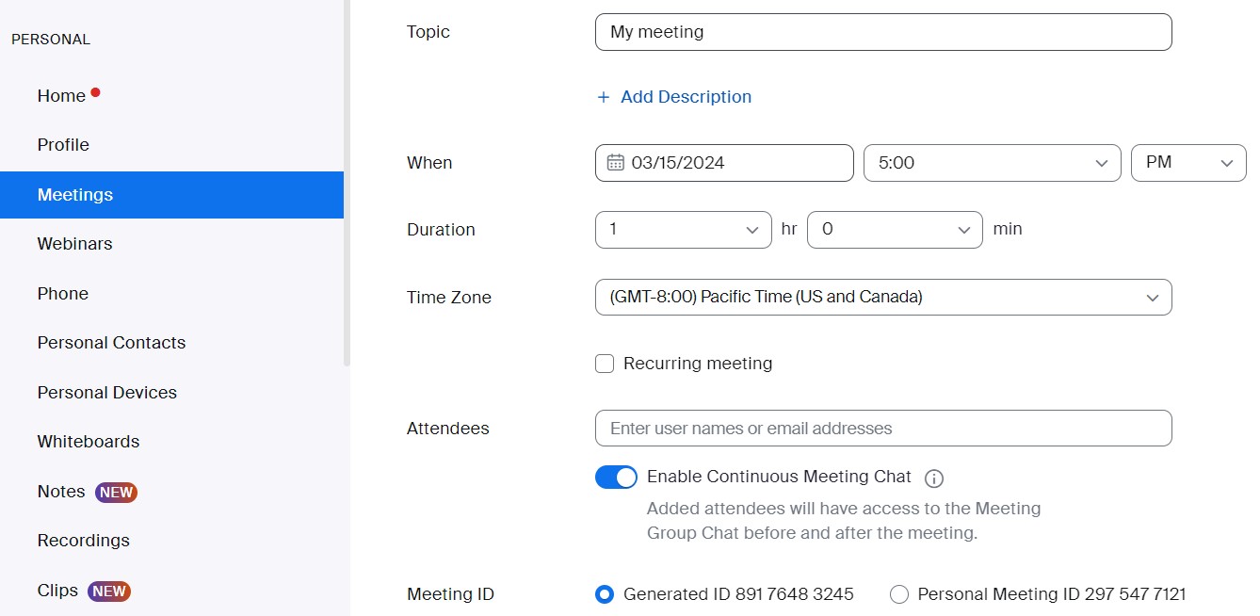Open the duration minutes dropdown
1260x616 pixels.
click(895, 230)
